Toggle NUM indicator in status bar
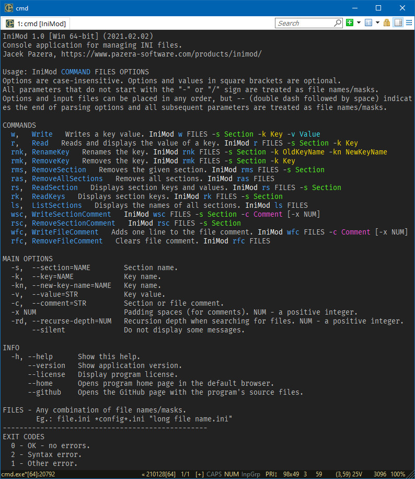This screenshot has height=479, width=415. 232,474
